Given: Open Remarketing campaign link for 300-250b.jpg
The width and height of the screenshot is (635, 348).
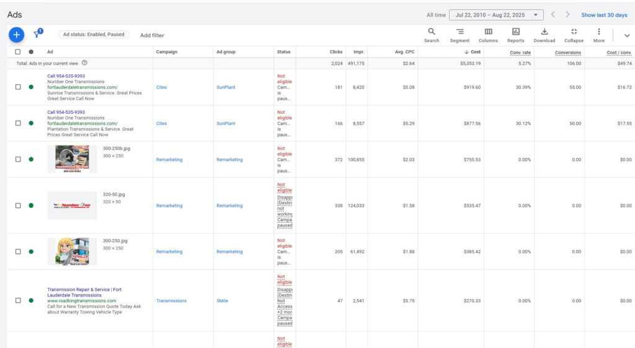Looking at the screenshot, I should coord(169,160).
